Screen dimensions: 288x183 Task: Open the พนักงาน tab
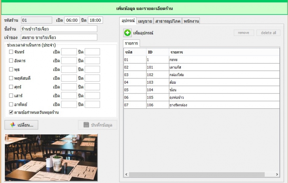191,21
